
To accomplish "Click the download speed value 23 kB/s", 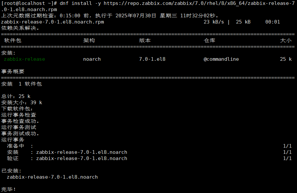I will point(214,22).
